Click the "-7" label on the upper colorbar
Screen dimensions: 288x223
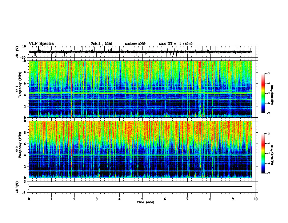pyautogui.click(x=268, y=113)
